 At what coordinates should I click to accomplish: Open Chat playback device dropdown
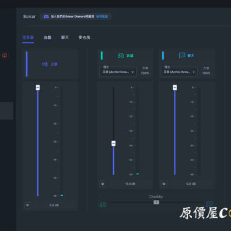[179, 72]
